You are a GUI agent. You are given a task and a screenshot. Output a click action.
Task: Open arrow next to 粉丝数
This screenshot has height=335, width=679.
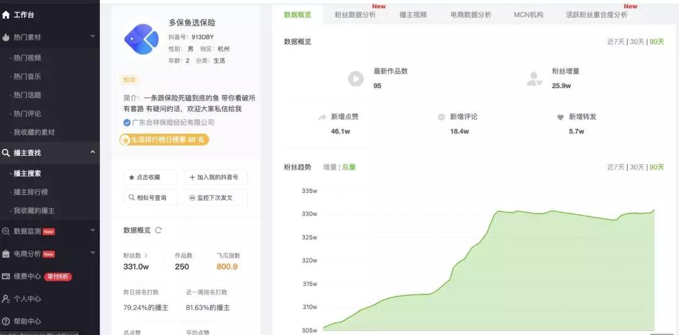(146, 255)
